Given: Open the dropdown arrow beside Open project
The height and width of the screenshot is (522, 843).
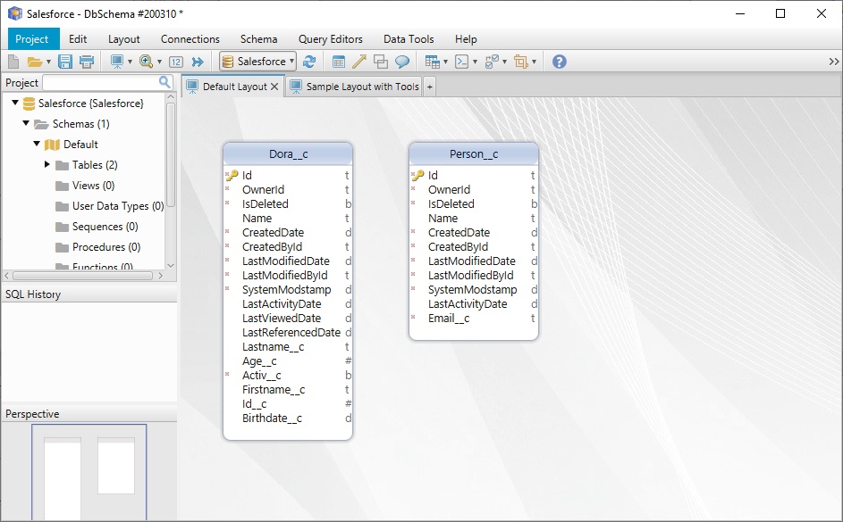Looking at the screenshot, I should click(x=48, y=62).
